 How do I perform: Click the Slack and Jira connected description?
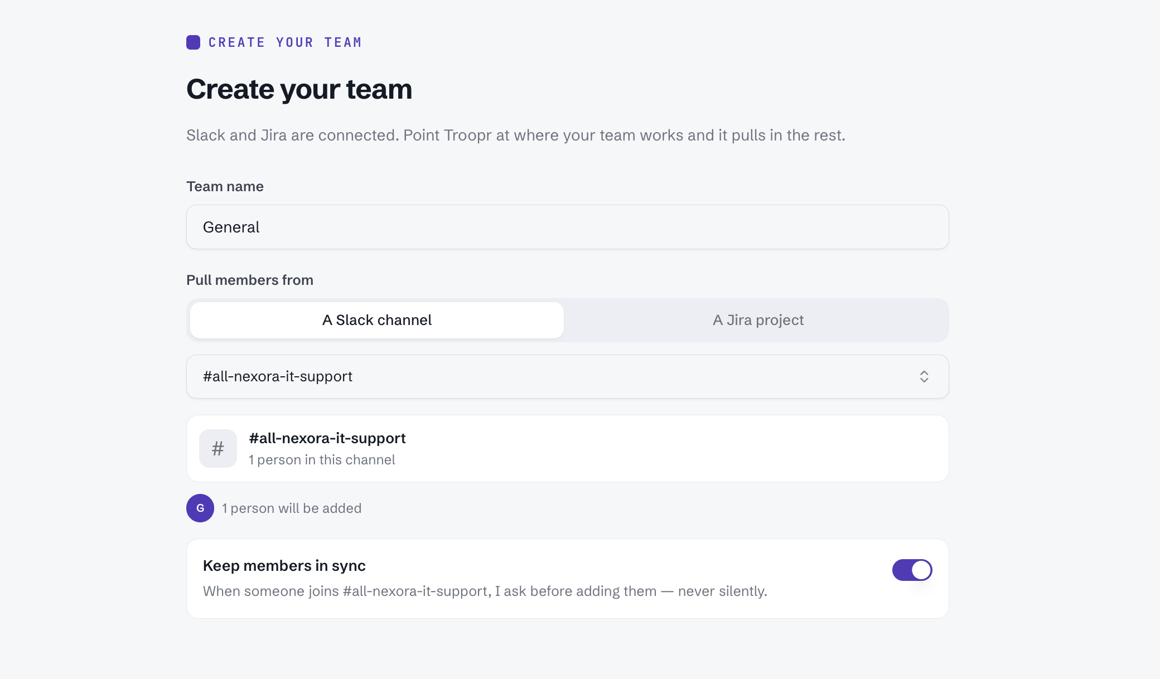click(x=516, y=135)
